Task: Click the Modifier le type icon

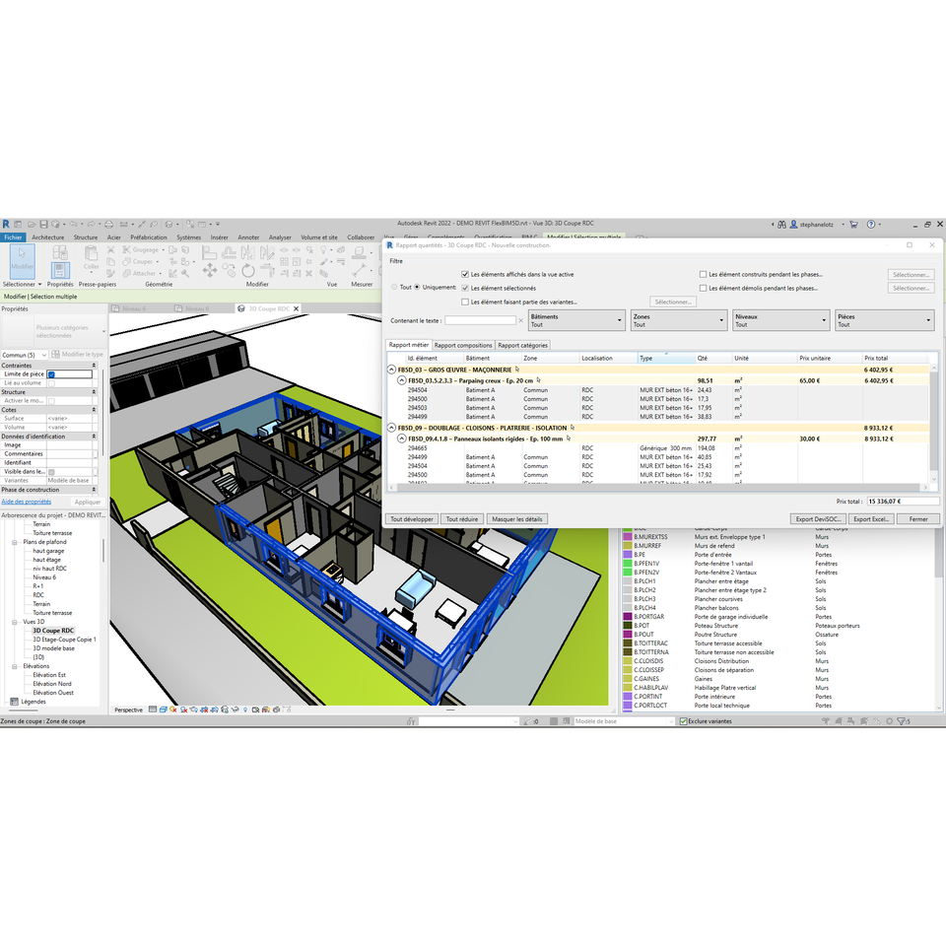Action: (55, 355)
